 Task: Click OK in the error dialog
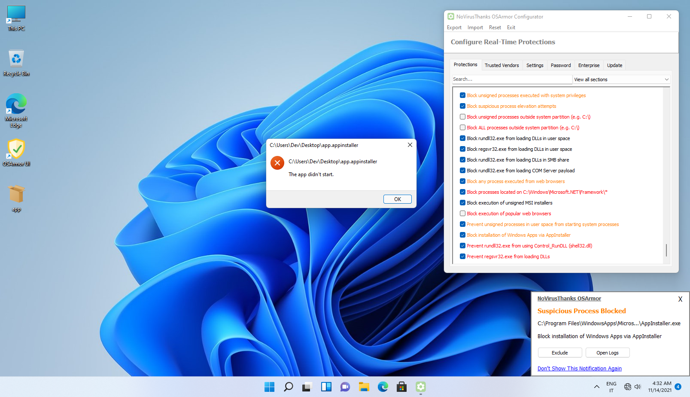pyautogui.click(x=397, y=199)
